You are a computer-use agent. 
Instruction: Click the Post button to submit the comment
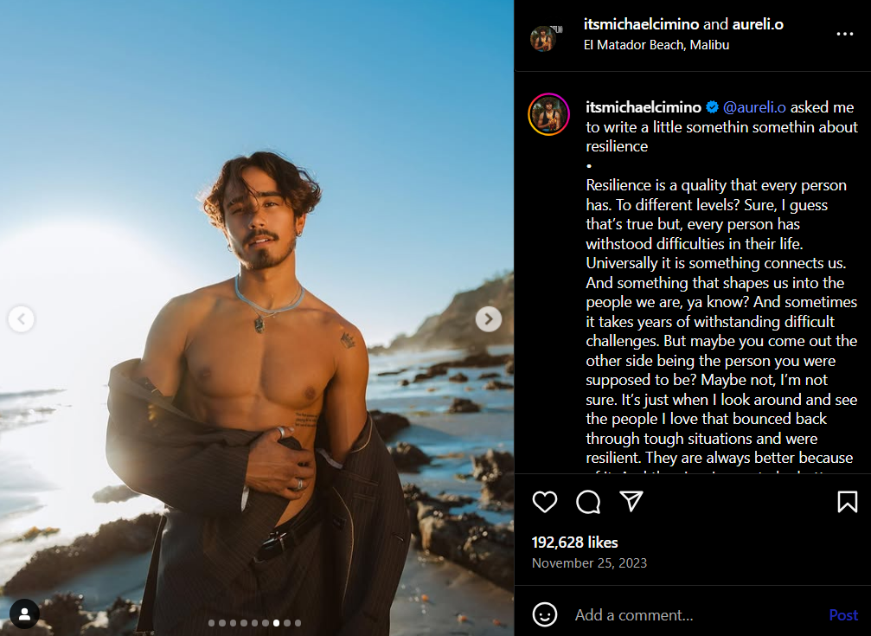843,615
